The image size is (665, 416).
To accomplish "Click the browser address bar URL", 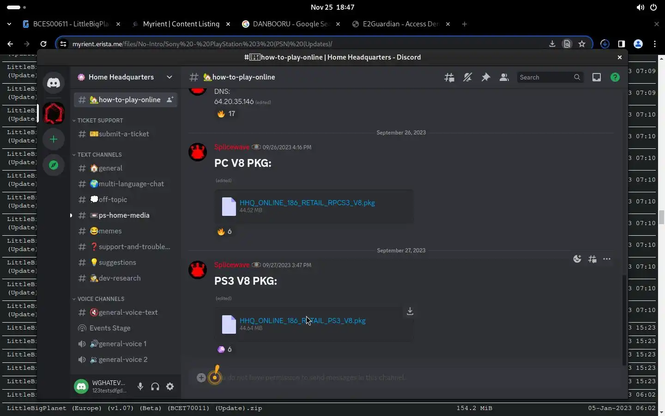I will pos(202,44).
